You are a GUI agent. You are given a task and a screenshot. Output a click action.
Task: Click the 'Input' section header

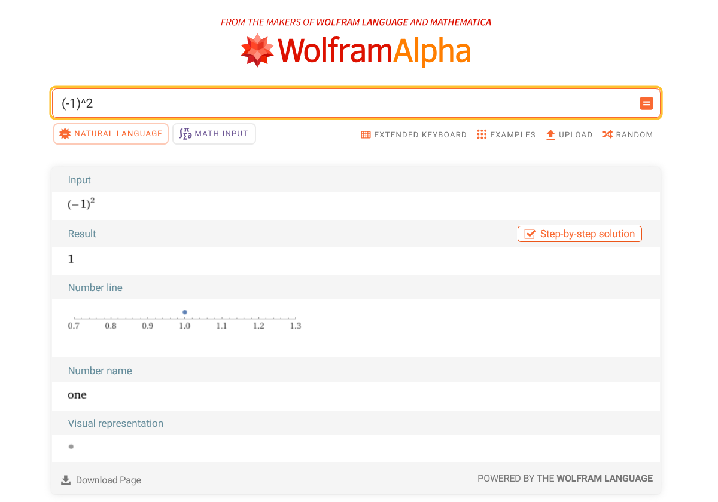click(80, 180)
